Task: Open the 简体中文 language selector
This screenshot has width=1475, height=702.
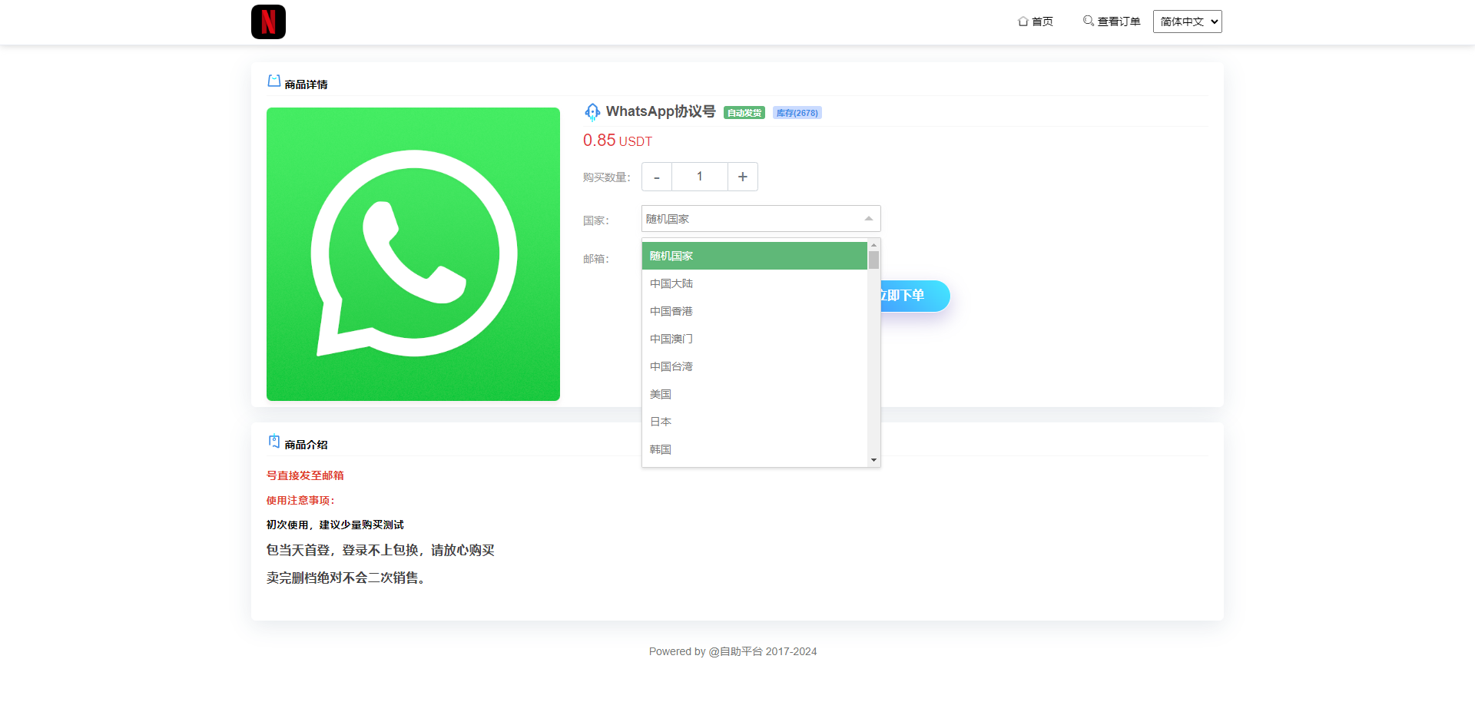Action: pos(1187,22)
